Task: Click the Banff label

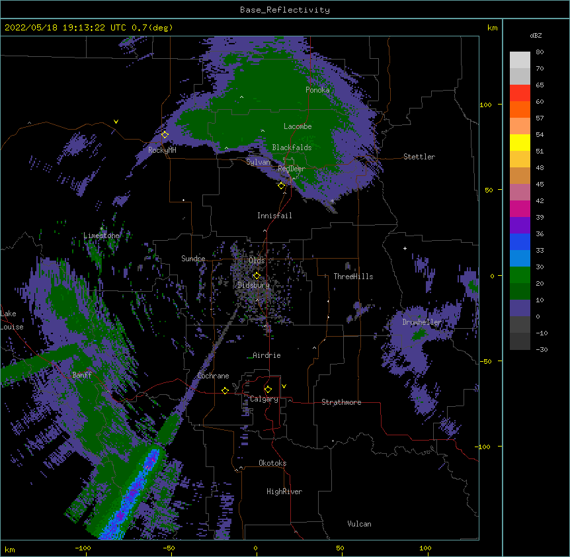Action: click(x=82, y=375)
